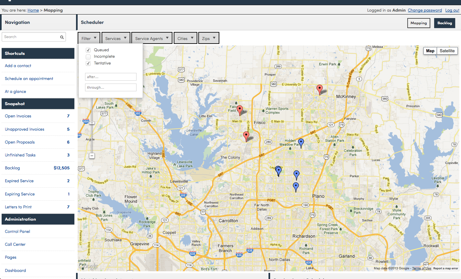Viewport: 461px width, 279px height.
Task: Open the Log out link
Action: 452,10
